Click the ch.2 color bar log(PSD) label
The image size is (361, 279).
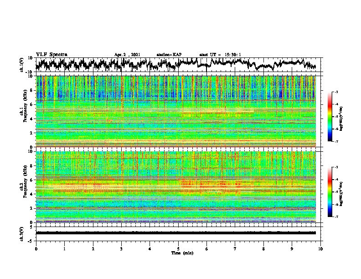pyautogui.click(x=341, y=194)
